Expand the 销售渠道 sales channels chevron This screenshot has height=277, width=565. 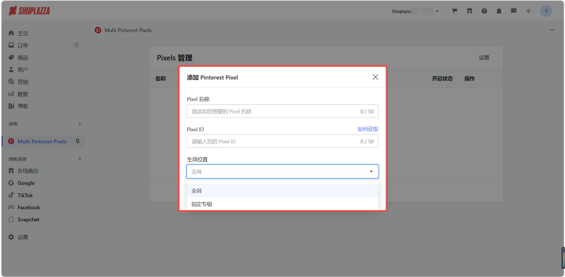80,159
